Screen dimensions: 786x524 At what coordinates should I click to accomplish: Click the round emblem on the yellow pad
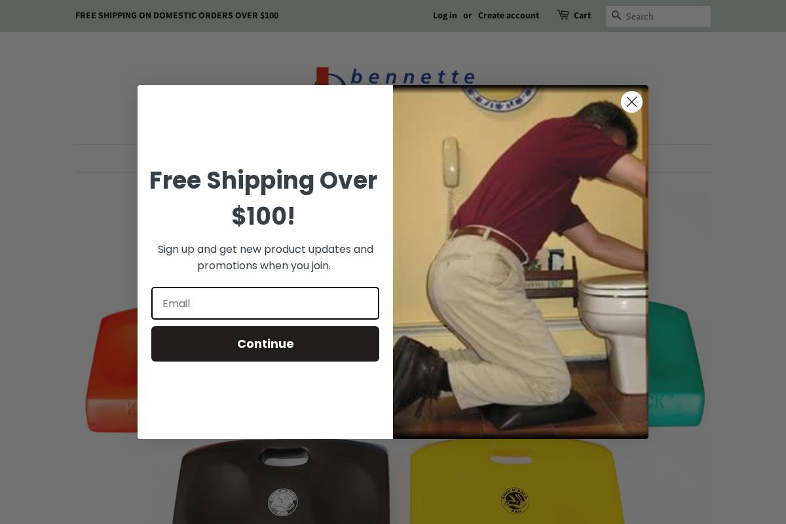pos(515,500)
